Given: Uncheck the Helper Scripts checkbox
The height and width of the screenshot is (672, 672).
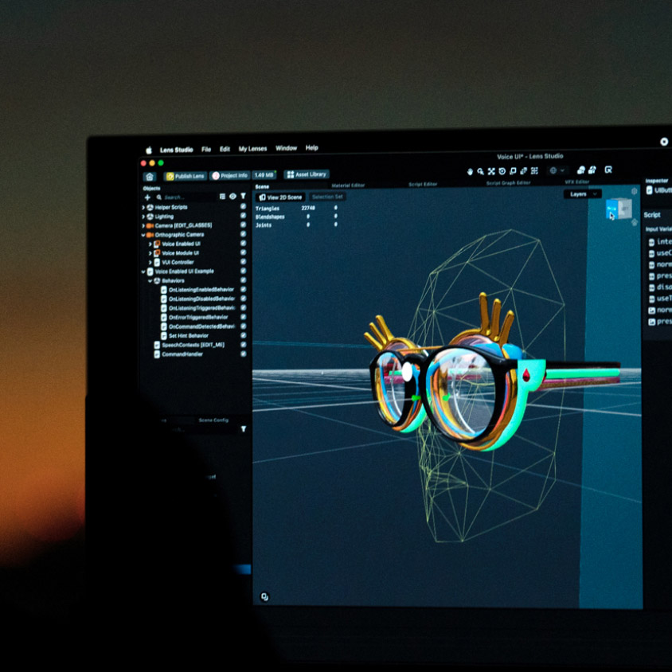Looking at the screenshot, I should click(x=243, y=206).
